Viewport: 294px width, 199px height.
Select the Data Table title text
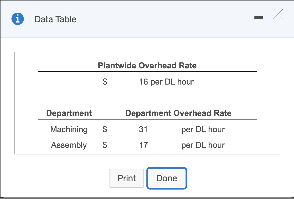tap(55, 19)
